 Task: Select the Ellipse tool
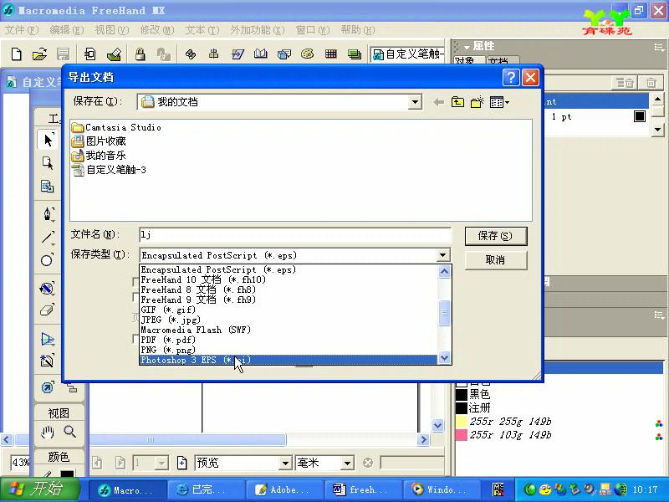[47, 260]
